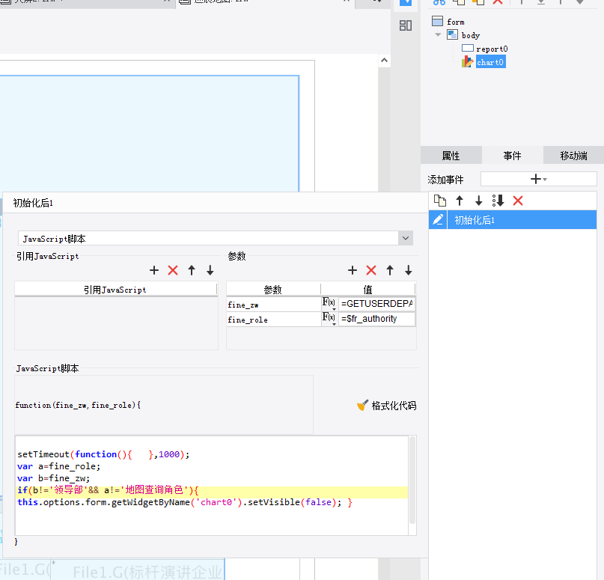This screenshot has width=604, height=580.
Task: Open the 添加事件 plus dropdown
Action: (x=538, y=179)
